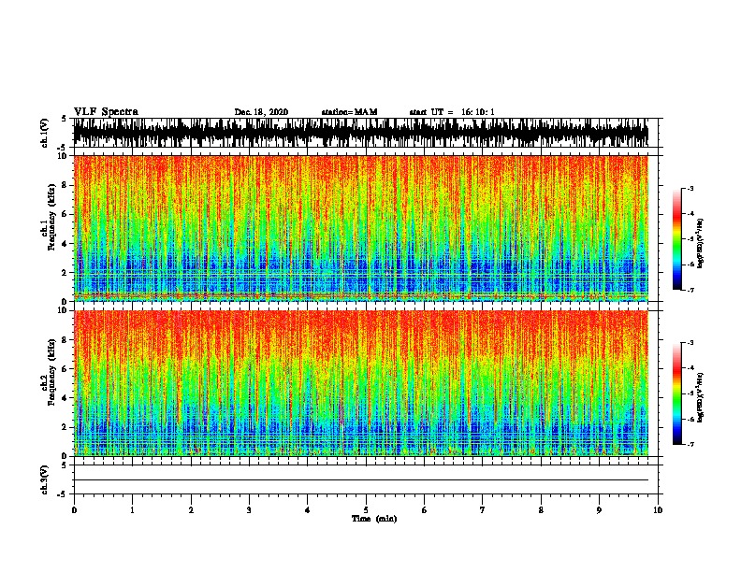The height and width of the screenshot is (572, 741).
Task: Click the '8' kHz tick of the ch.1 spectrogram
Action: (65, 185)
